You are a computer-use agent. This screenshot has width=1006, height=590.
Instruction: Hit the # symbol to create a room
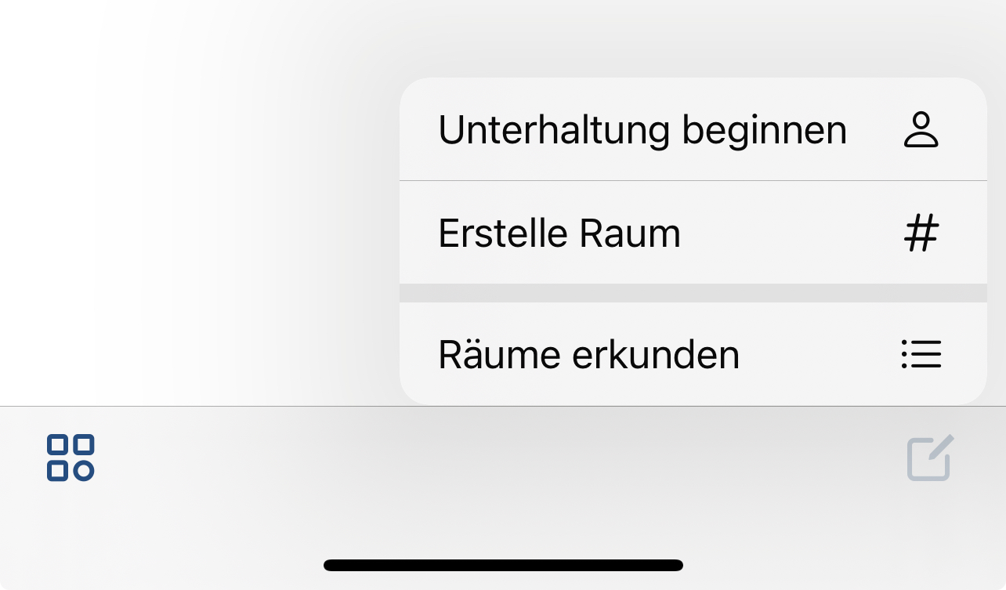click(921, 233)
